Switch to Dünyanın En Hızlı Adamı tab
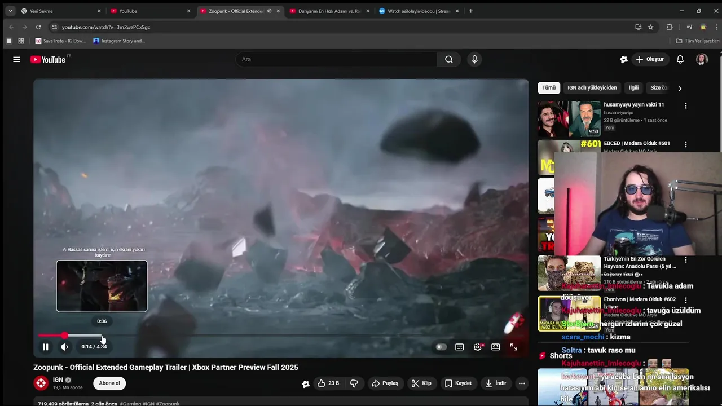The height and width of the screenshot is (406, 722). coord(330,11)
